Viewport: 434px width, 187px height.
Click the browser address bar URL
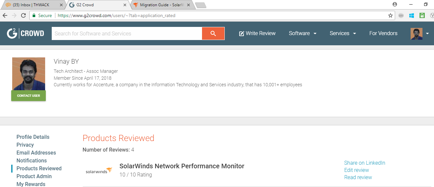pos(116,15)
